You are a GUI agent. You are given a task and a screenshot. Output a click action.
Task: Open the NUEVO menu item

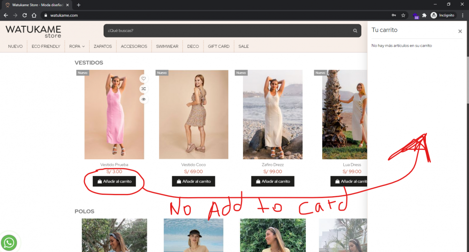pos(15,46)
